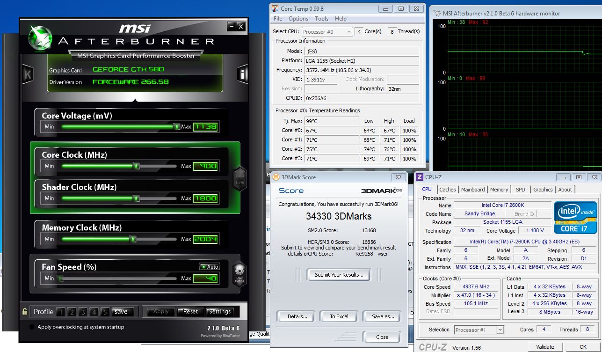Viewport: 602px width, 352px height.
Task: Click the Memory Clock value field 2004
Action: coord(205,239)
